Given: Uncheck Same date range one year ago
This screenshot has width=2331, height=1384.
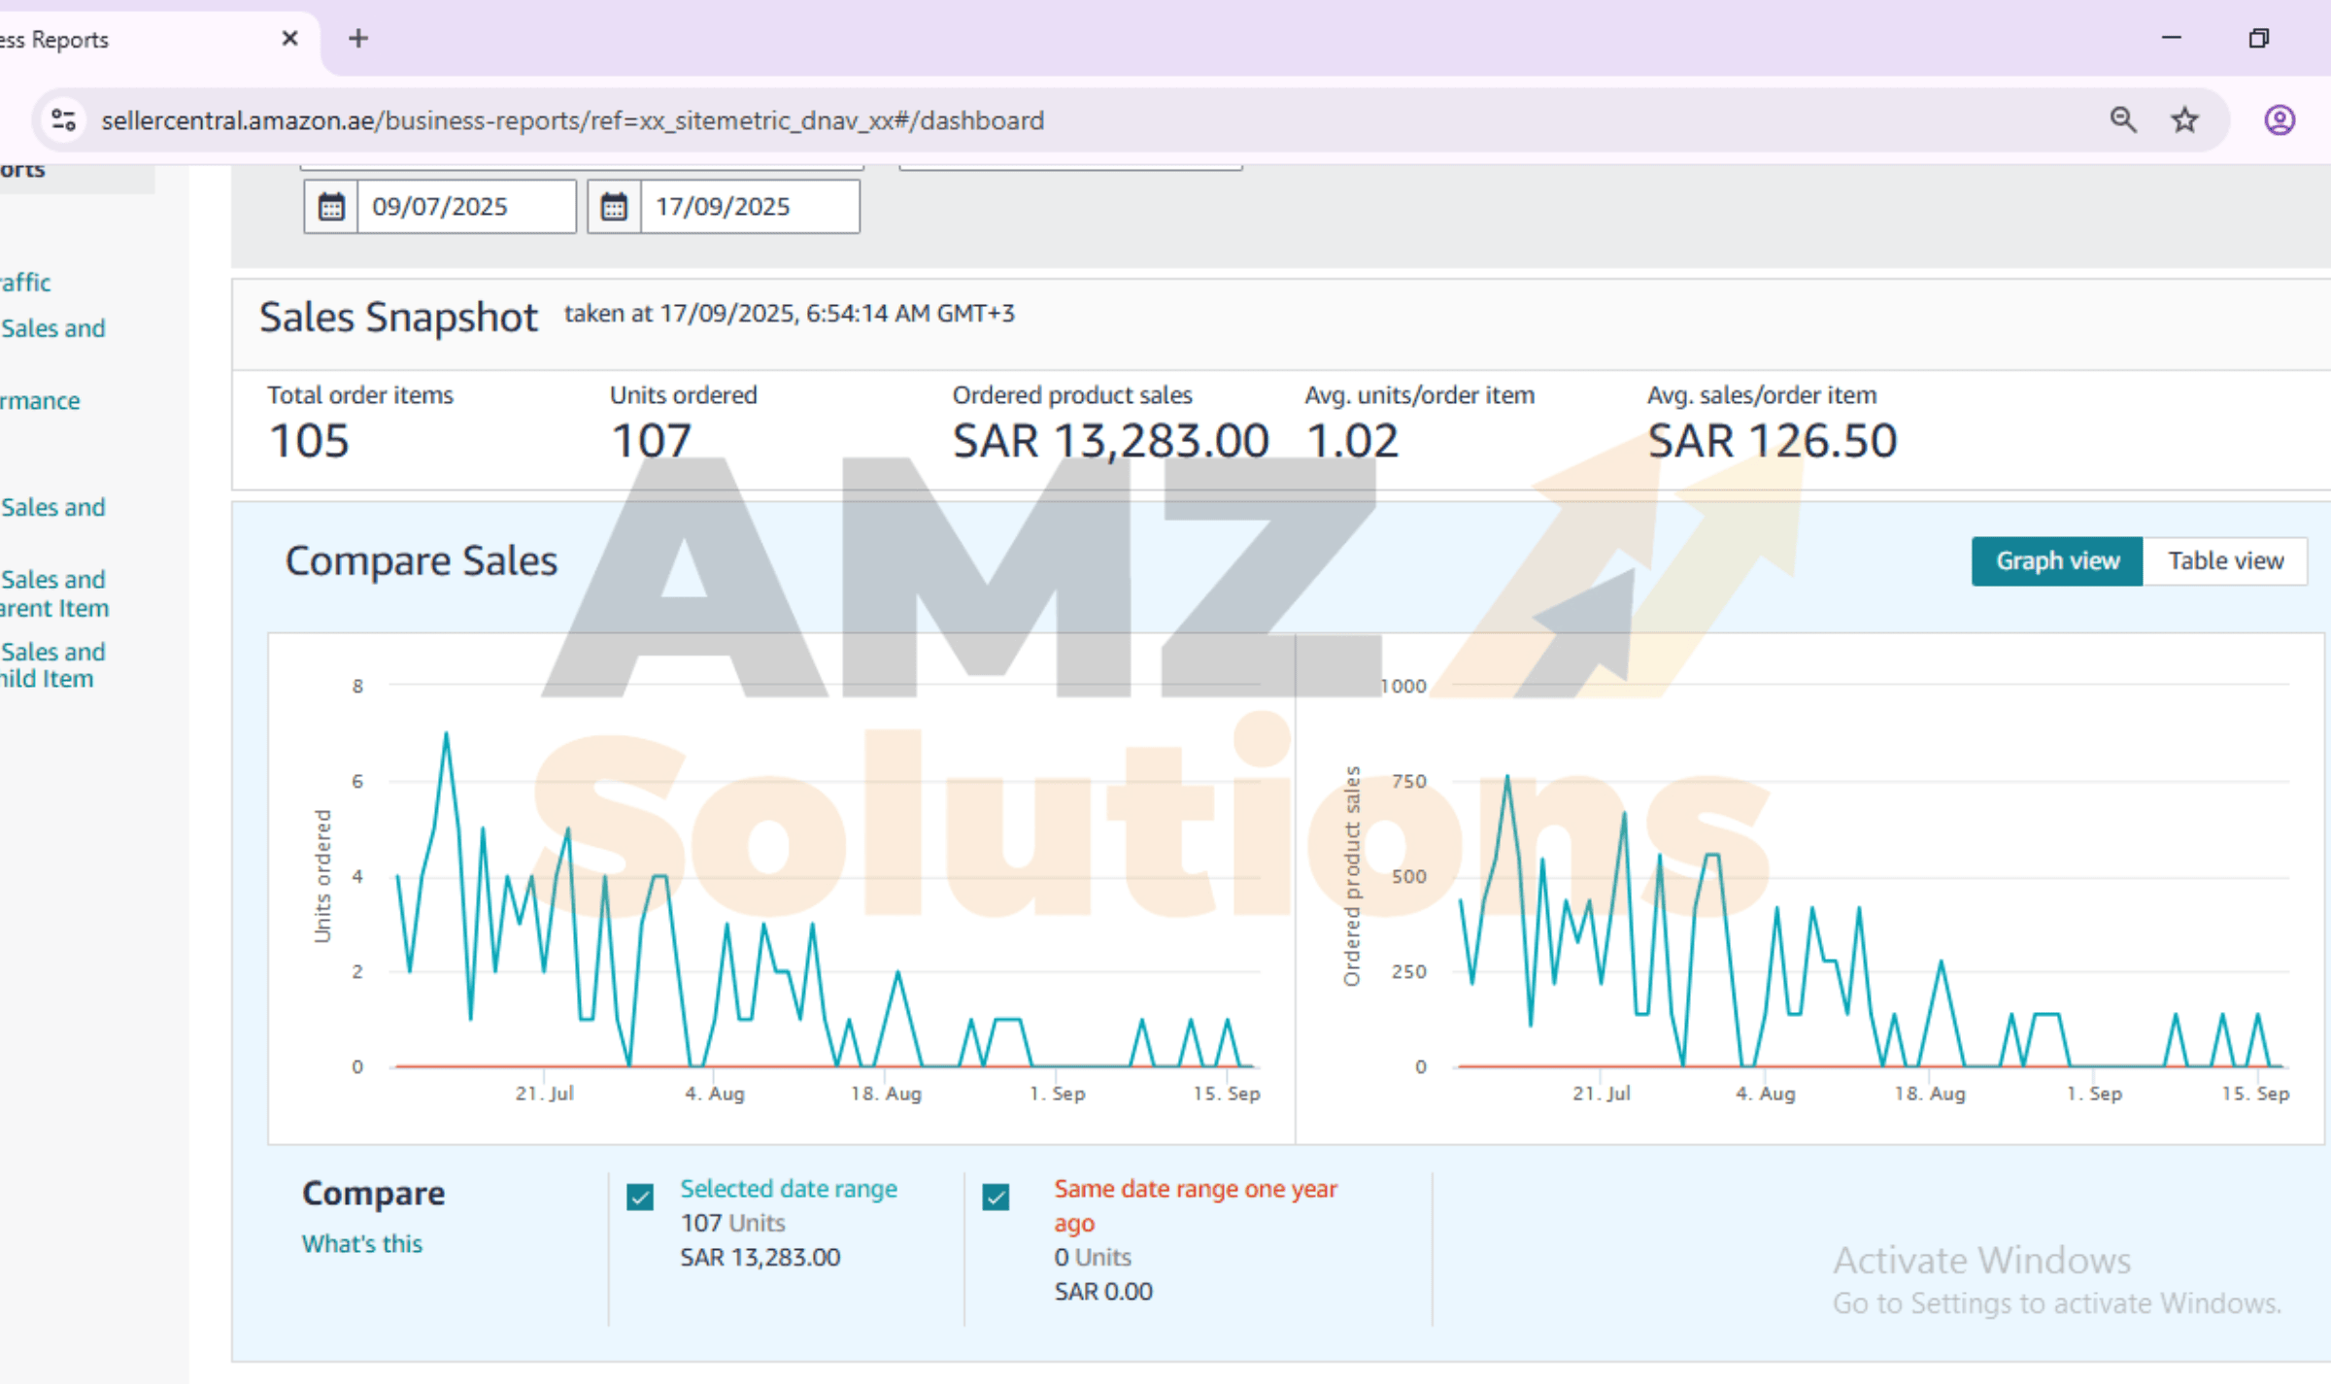Looking at the screenshot, I should pos(996,1197).
